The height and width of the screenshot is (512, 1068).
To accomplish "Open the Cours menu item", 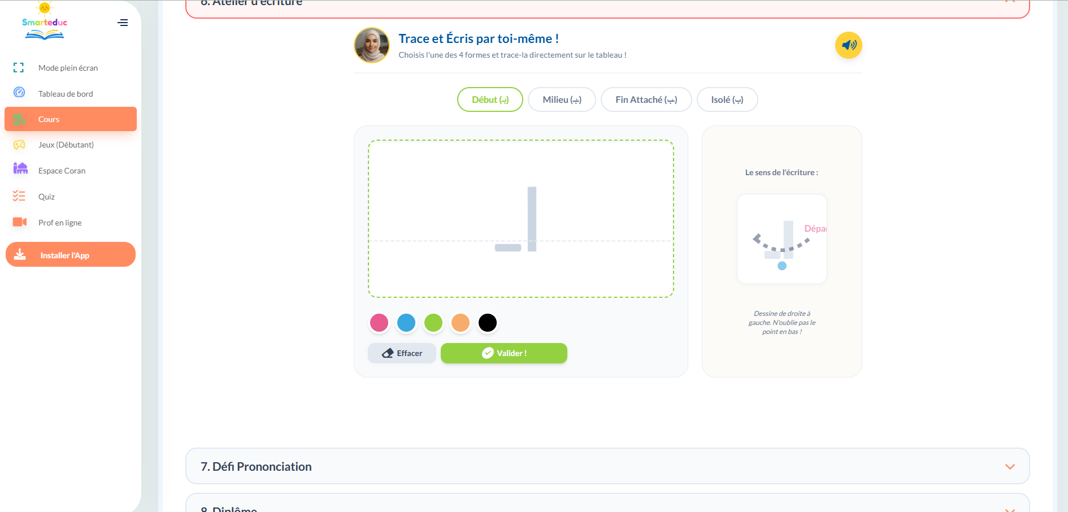I will [71, 119].
